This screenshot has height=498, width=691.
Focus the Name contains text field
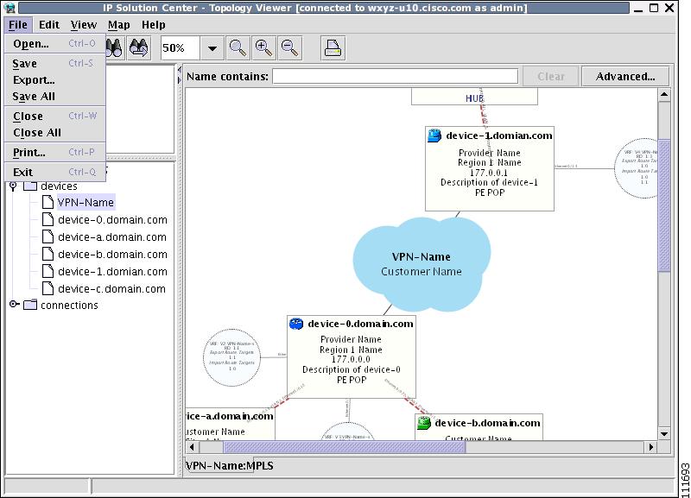396,76
